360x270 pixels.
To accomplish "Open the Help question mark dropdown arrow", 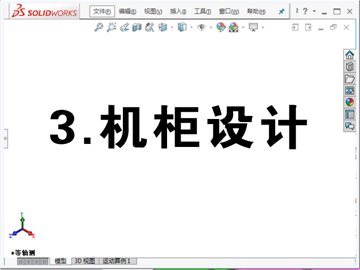I will point(314,12).
